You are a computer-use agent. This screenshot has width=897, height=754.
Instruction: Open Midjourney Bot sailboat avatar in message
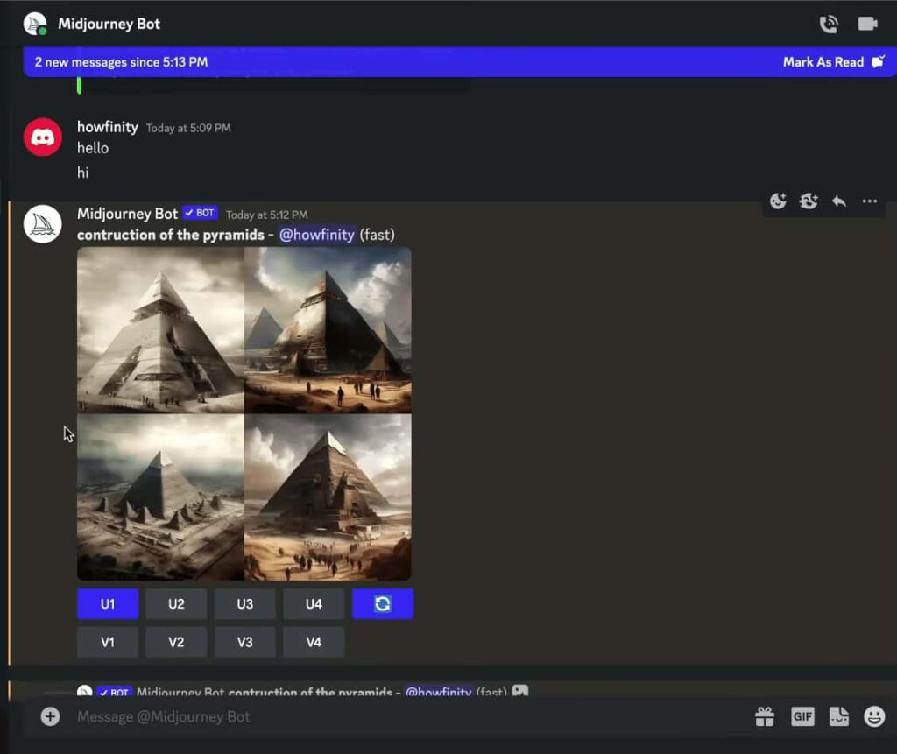[43, 223]
